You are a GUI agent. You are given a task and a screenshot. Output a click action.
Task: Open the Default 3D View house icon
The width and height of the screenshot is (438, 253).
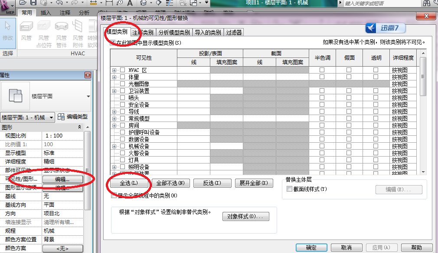tap(143, 3)
